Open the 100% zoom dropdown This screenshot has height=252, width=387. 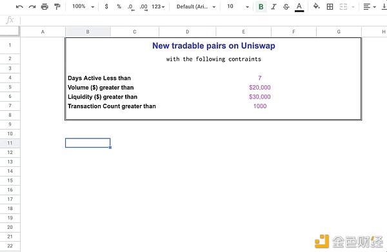(83, 6)
